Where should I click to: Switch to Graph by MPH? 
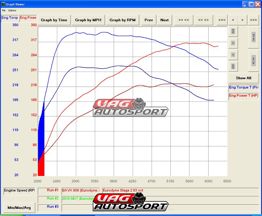click(x=88, y=20)
